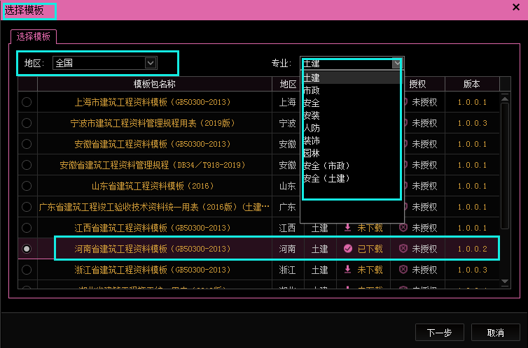Choose 安全（市政） in the 专业 list
Viewport: 528px width, 348px height.
(x=352, y=166)
